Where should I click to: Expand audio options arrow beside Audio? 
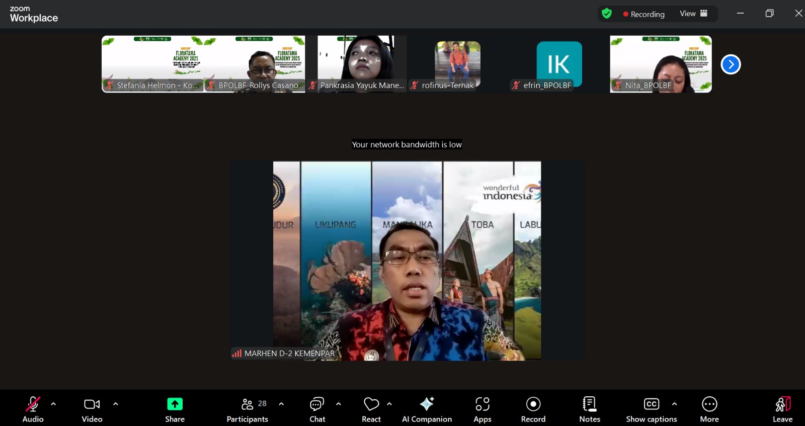[53, 404]
